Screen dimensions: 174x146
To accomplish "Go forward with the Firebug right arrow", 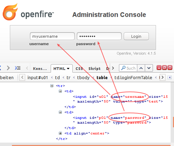I will [x=8, y=68].
